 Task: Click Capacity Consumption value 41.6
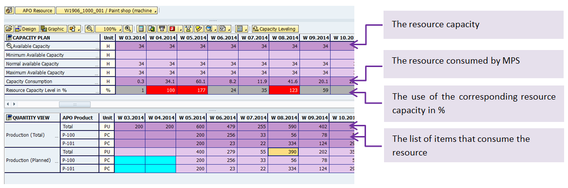click(284, 81)
